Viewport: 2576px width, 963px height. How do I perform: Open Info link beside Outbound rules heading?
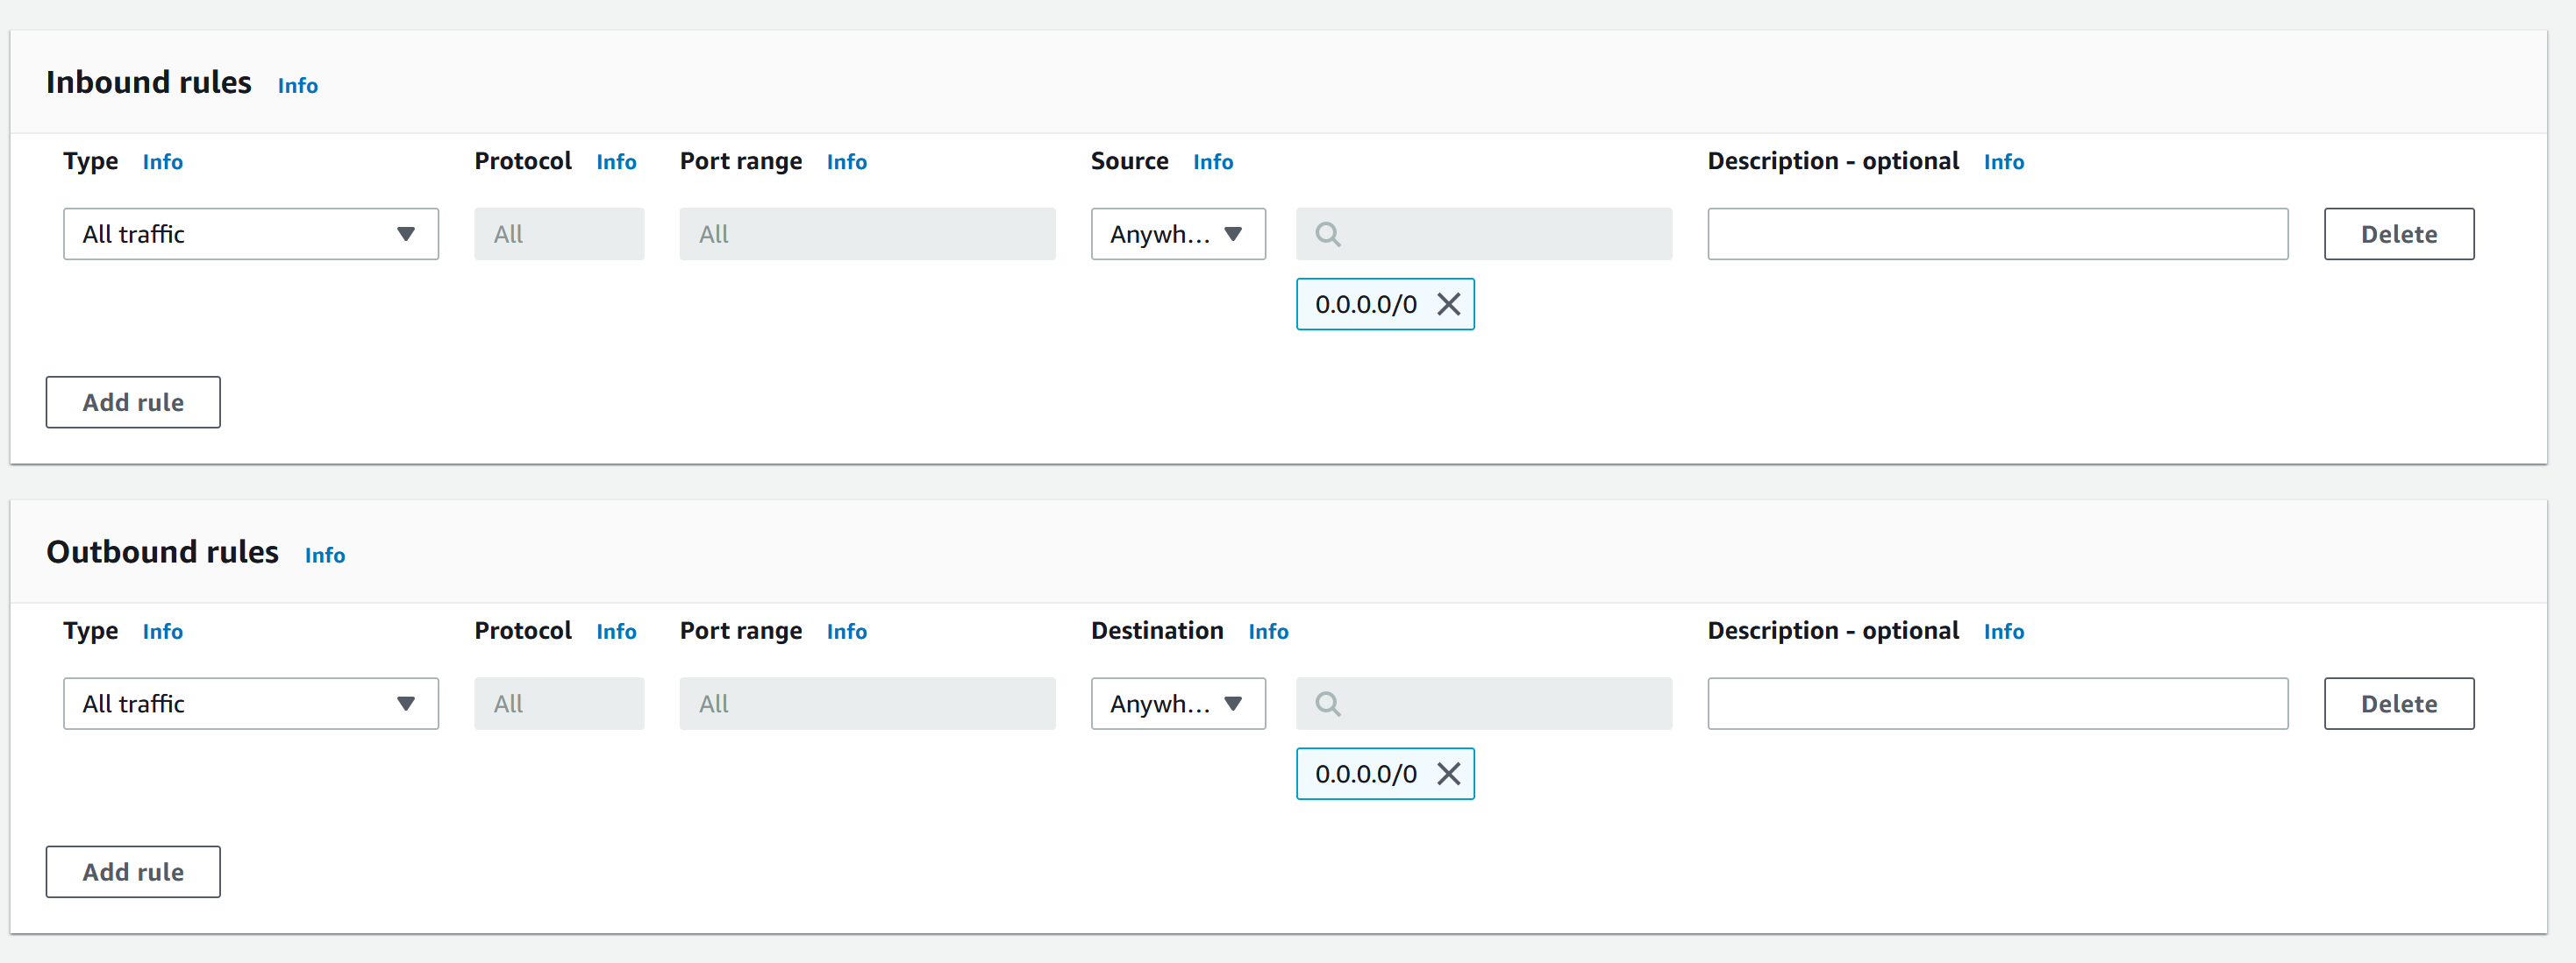point(324,556)
